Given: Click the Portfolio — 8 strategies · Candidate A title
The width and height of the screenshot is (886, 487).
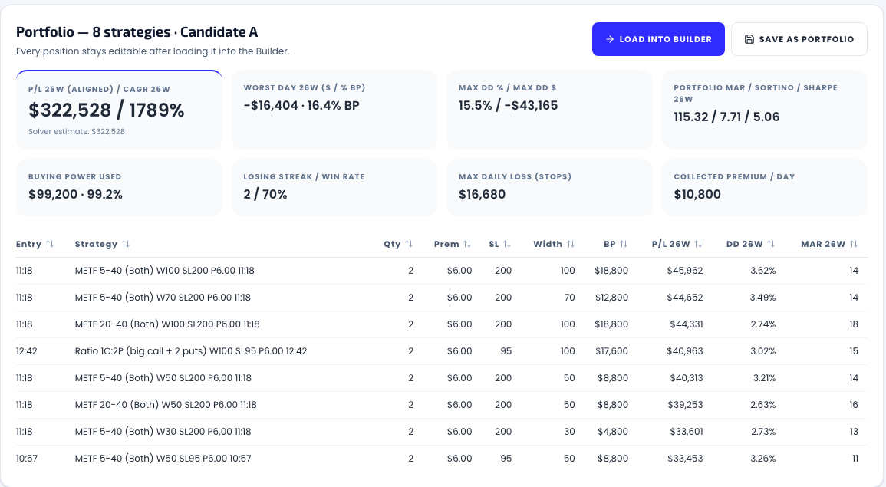Looking at the screenshot, I should 137,32.
